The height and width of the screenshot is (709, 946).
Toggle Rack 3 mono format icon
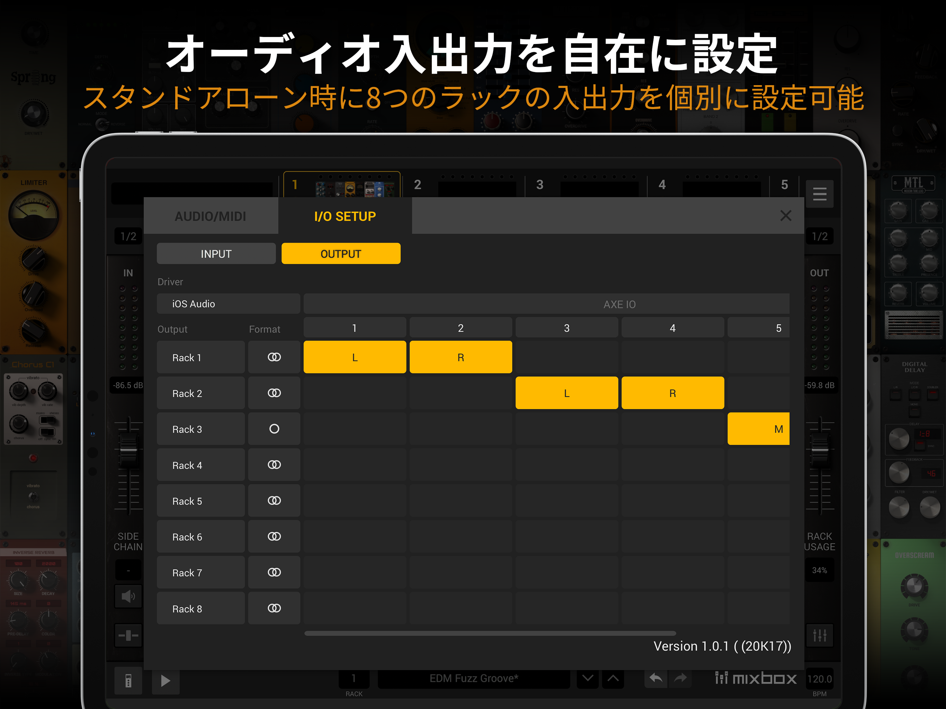(x=274, y=429)
